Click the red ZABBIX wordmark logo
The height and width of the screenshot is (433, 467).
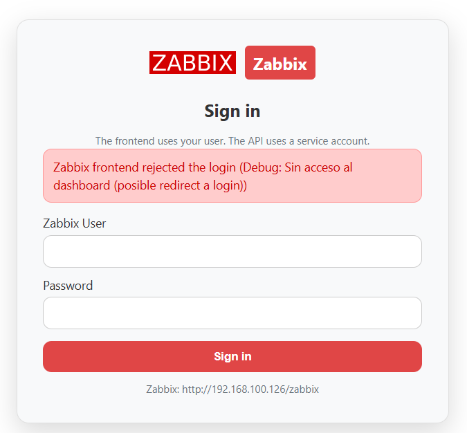click(192, 63)
